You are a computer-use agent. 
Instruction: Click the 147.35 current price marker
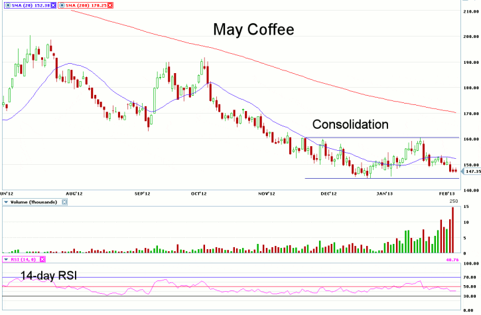coord(470,171)
